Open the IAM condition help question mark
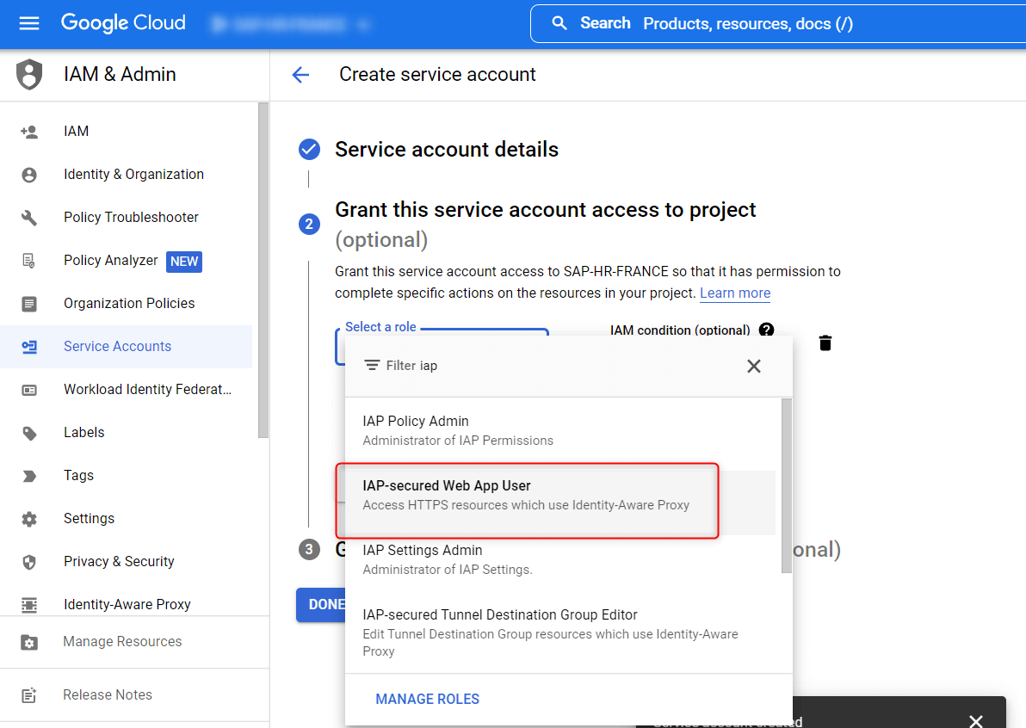The image size is (1026, 728). [766, 330]
